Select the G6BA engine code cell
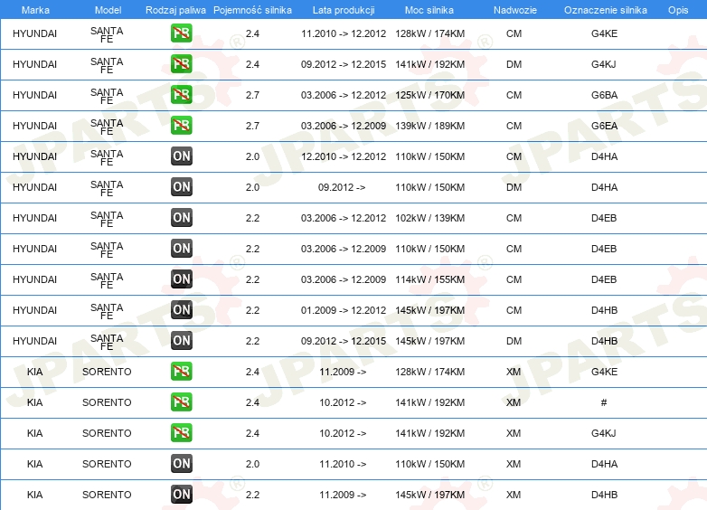Viewport: 707px width, 510px height. coord(604,96)
